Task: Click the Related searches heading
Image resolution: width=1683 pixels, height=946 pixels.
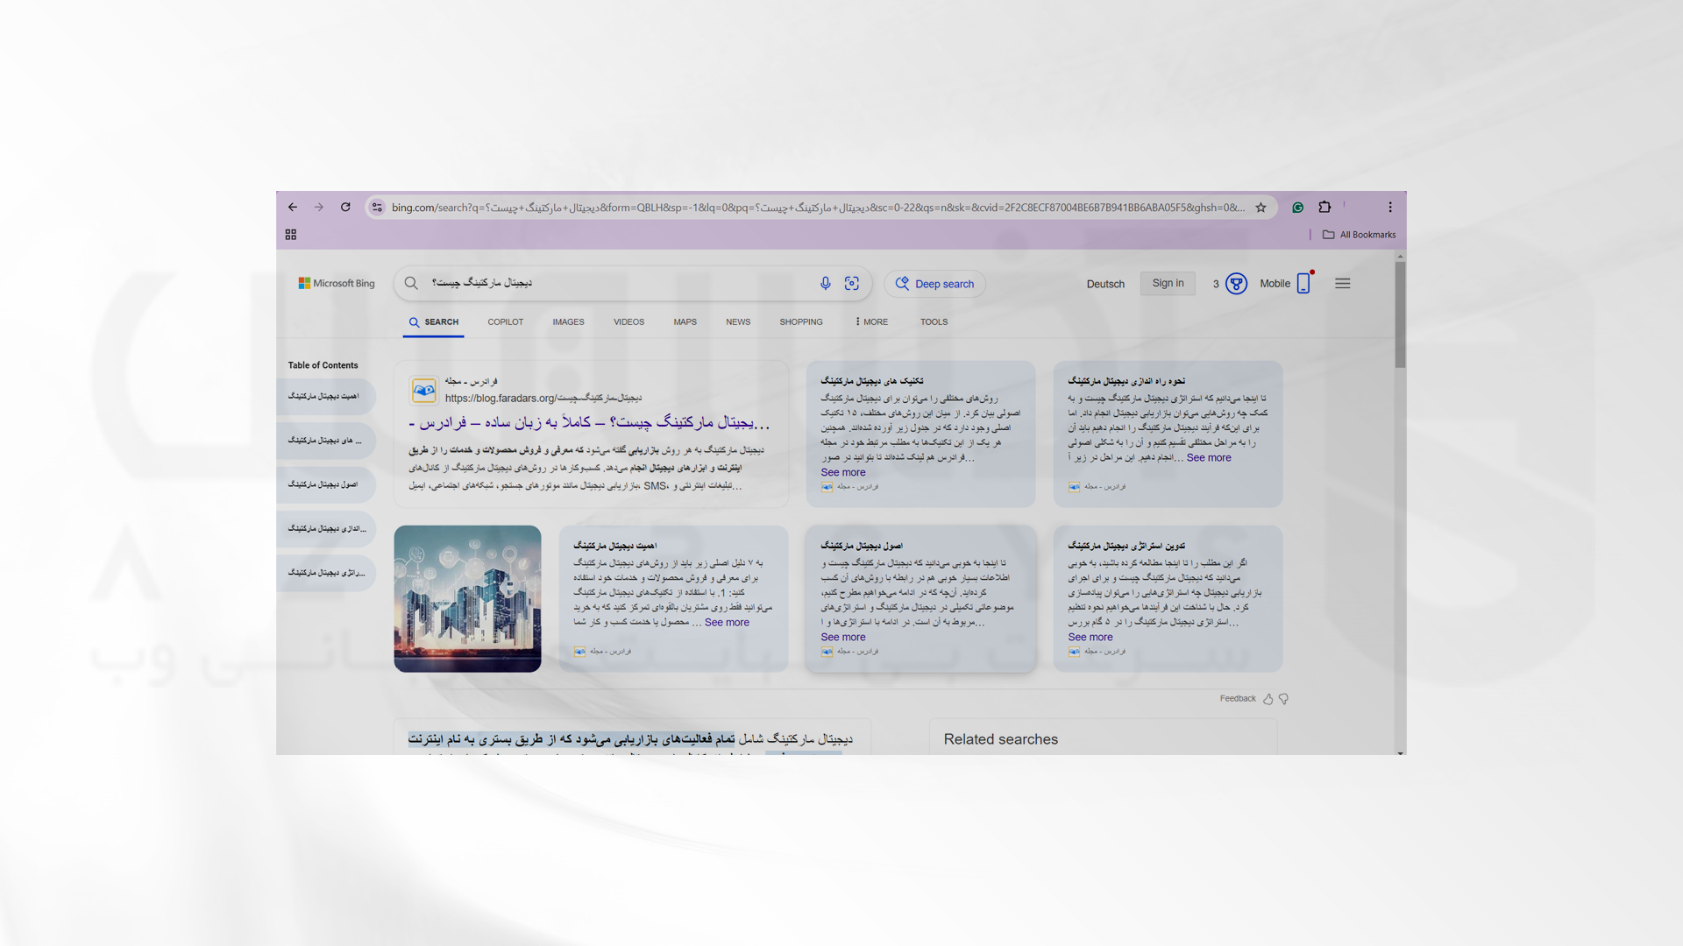Action: pos(1000,739)
